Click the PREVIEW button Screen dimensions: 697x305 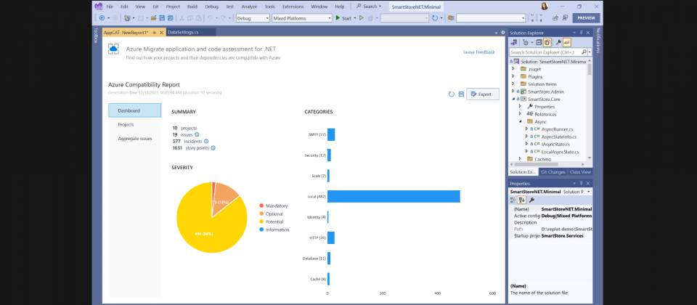(x=586, y=18)
